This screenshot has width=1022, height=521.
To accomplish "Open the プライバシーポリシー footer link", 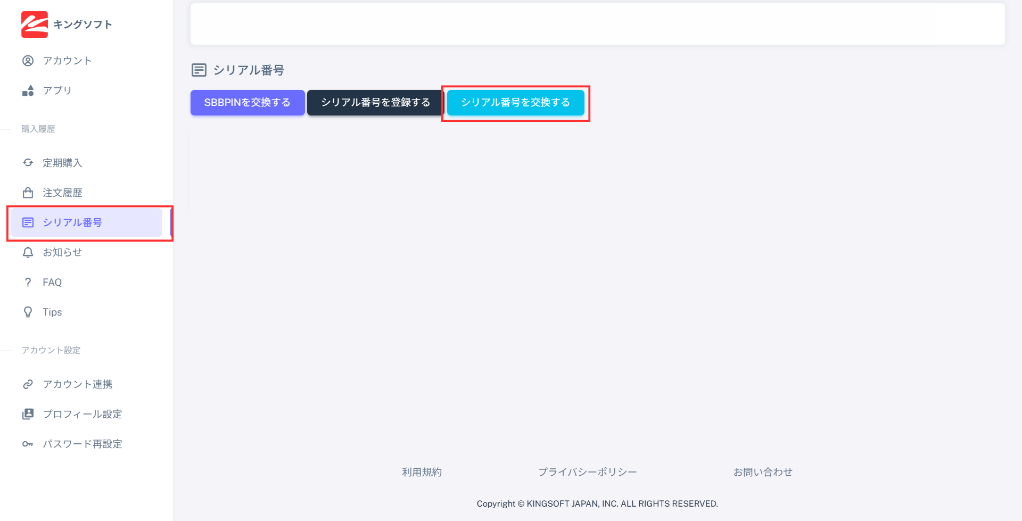I will click(x=587, y=472).
